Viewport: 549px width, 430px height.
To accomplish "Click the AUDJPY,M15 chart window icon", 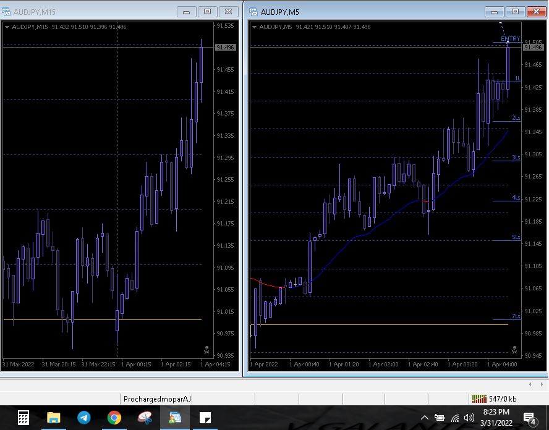I will pos(7,12).
